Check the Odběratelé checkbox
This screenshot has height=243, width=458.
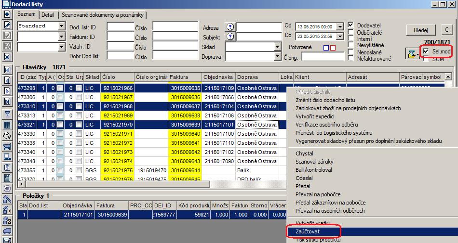350,32
